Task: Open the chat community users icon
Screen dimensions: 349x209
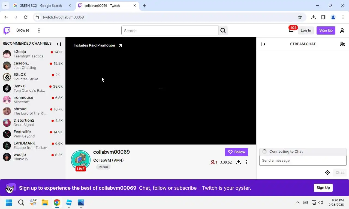Action: click(342, 44)
